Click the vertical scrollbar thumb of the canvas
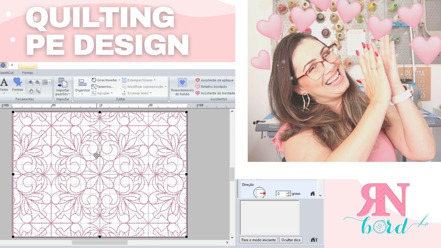 [232, 174]
